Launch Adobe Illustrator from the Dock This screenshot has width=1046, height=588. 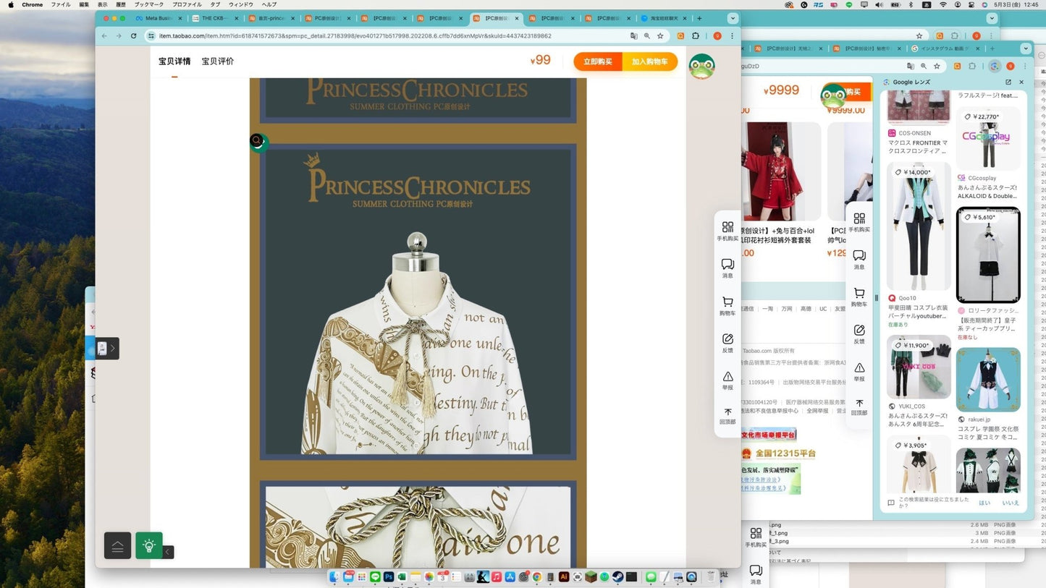(x=564, y=577)
